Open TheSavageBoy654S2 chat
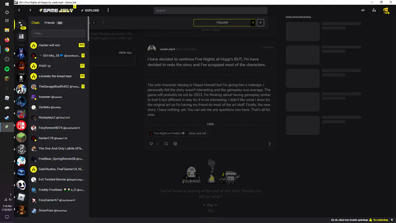Screen dimensions: 396x223 click(59, 87)
